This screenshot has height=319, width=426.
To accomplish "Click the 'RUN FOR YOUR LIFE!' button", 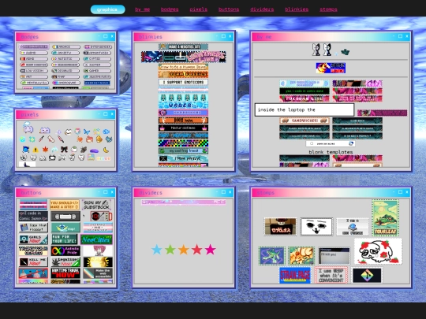I will coord(65,239).
